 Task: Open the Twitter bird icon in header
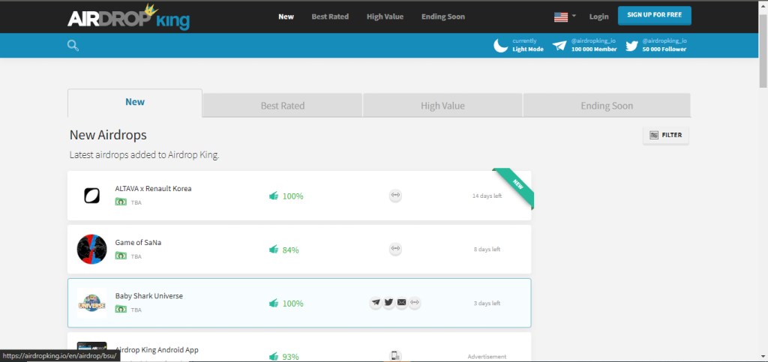pyautogui.click(x=631, y=46)
